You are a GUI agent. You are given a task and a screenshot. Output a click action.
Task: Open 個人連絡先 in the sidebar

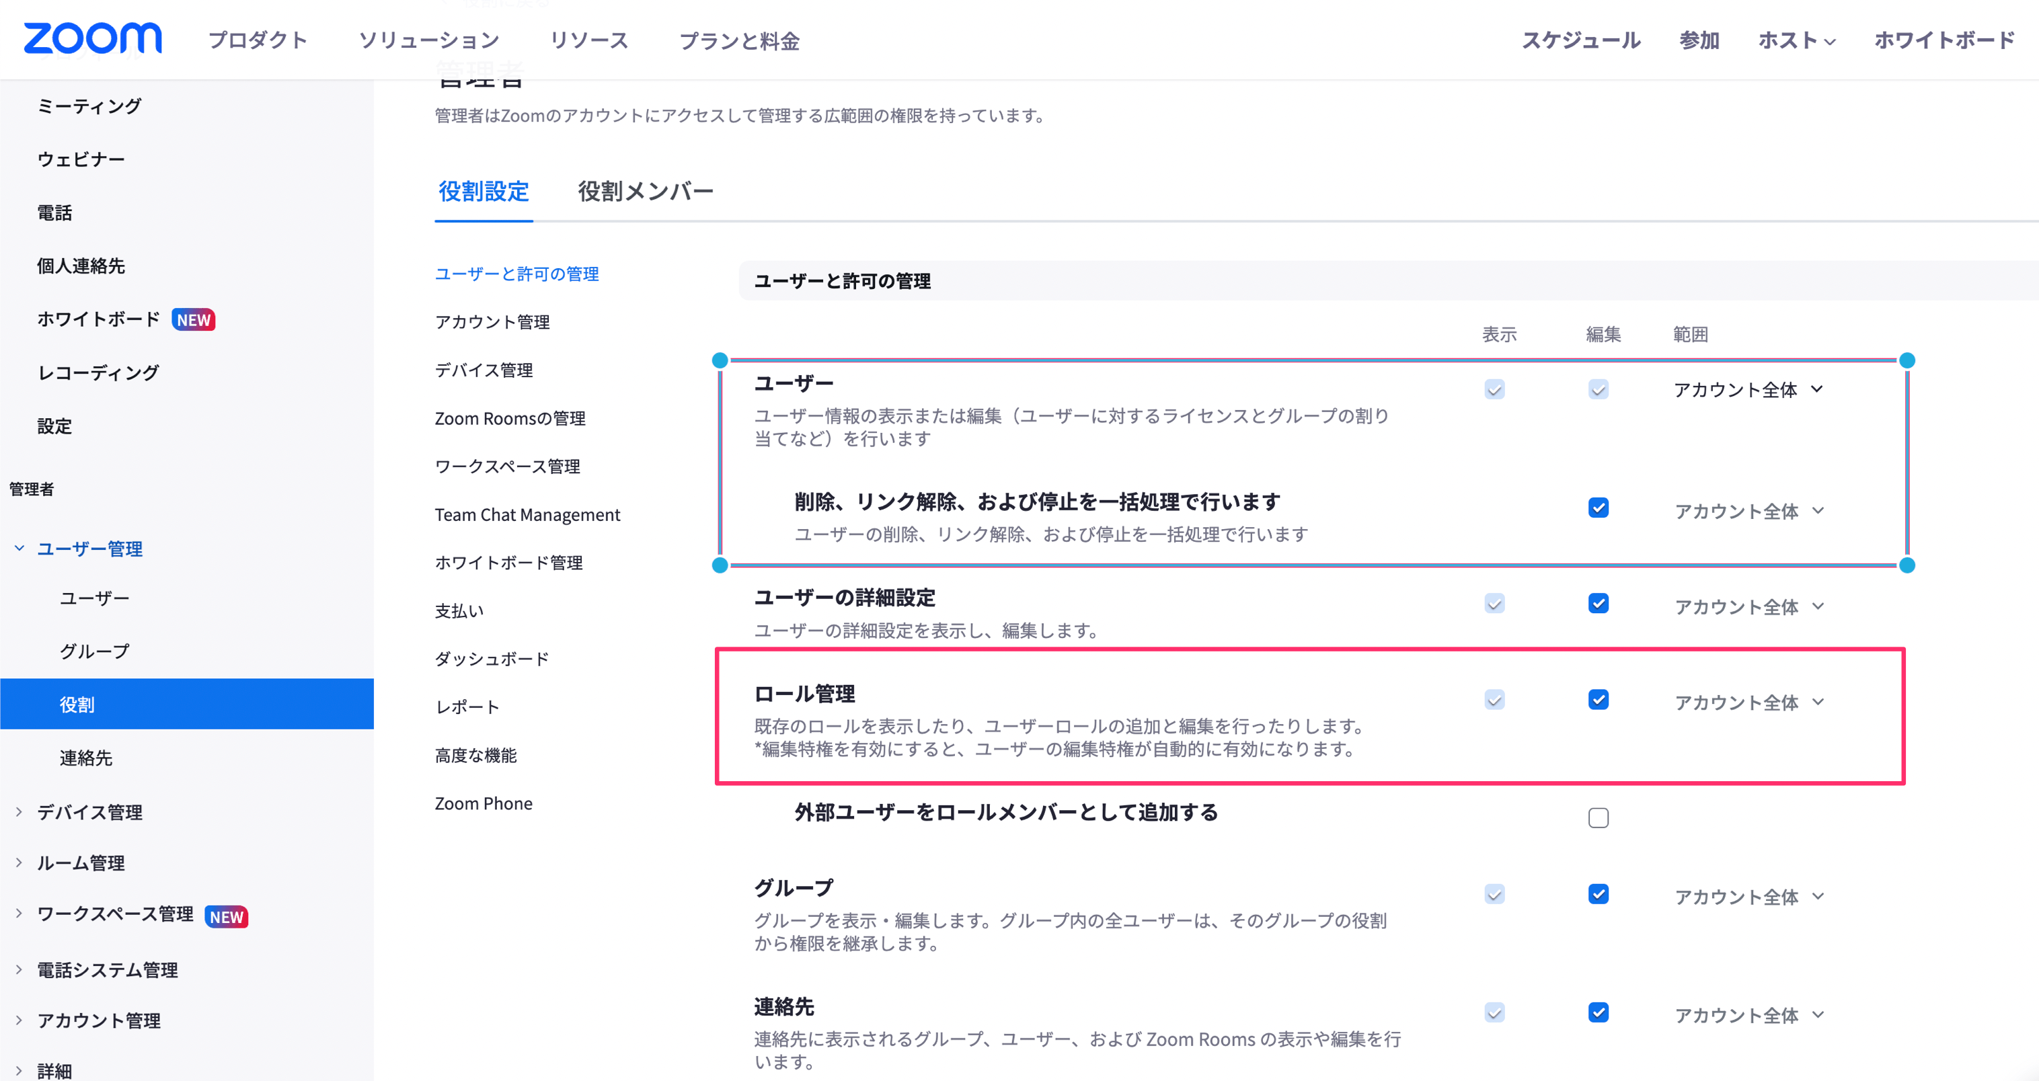pos(81,266)
